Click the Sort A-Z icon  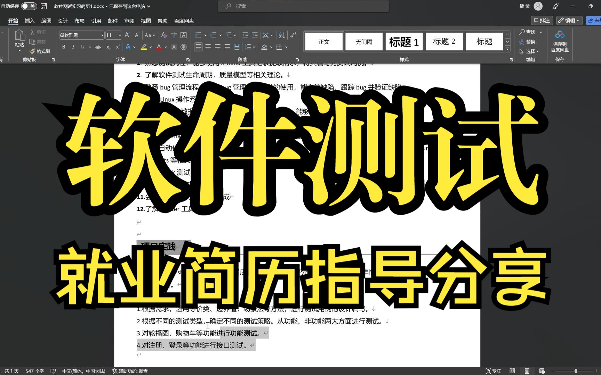click(282, 35)
